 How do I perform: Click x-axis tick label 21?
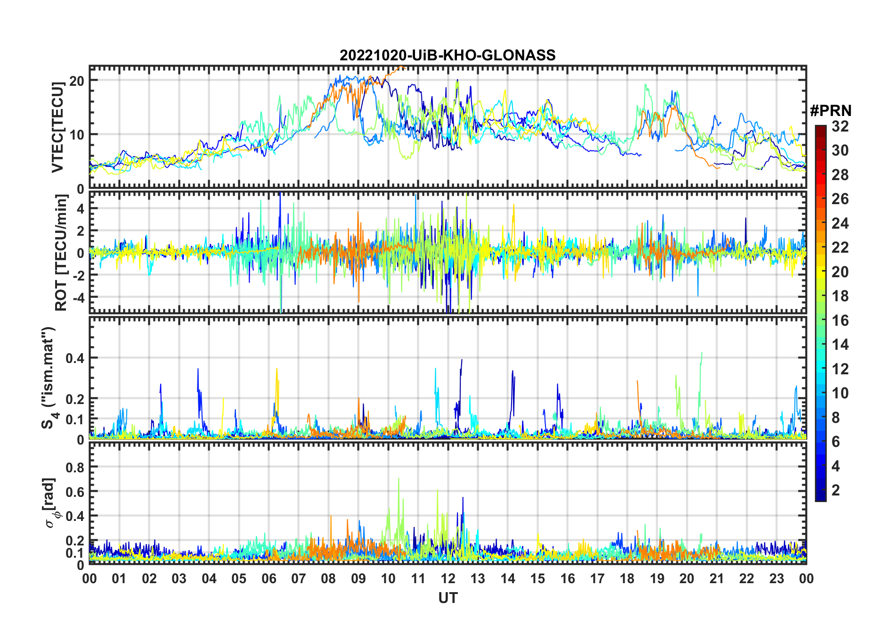717,578
